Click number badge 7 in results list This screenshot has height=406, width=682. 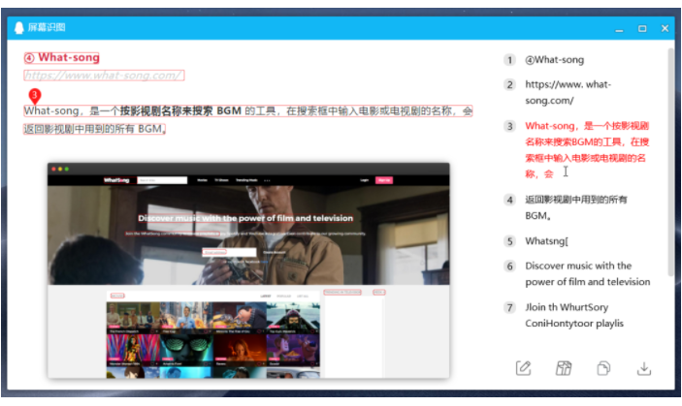[x=509, y=308]
